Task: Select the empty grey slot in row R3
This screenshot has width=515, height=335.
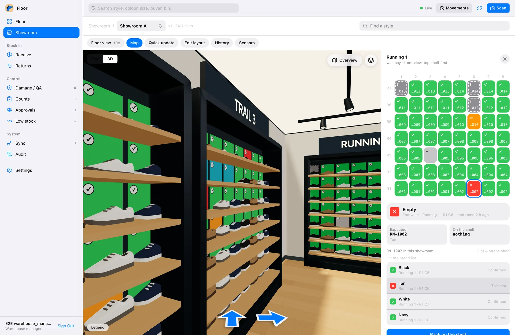Action: (430, 155)
